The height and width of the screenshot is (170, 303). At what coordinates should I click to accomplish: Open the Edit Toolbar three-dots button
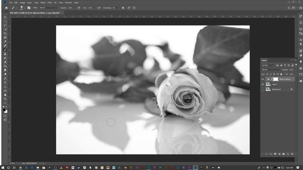tap(5, 103)
